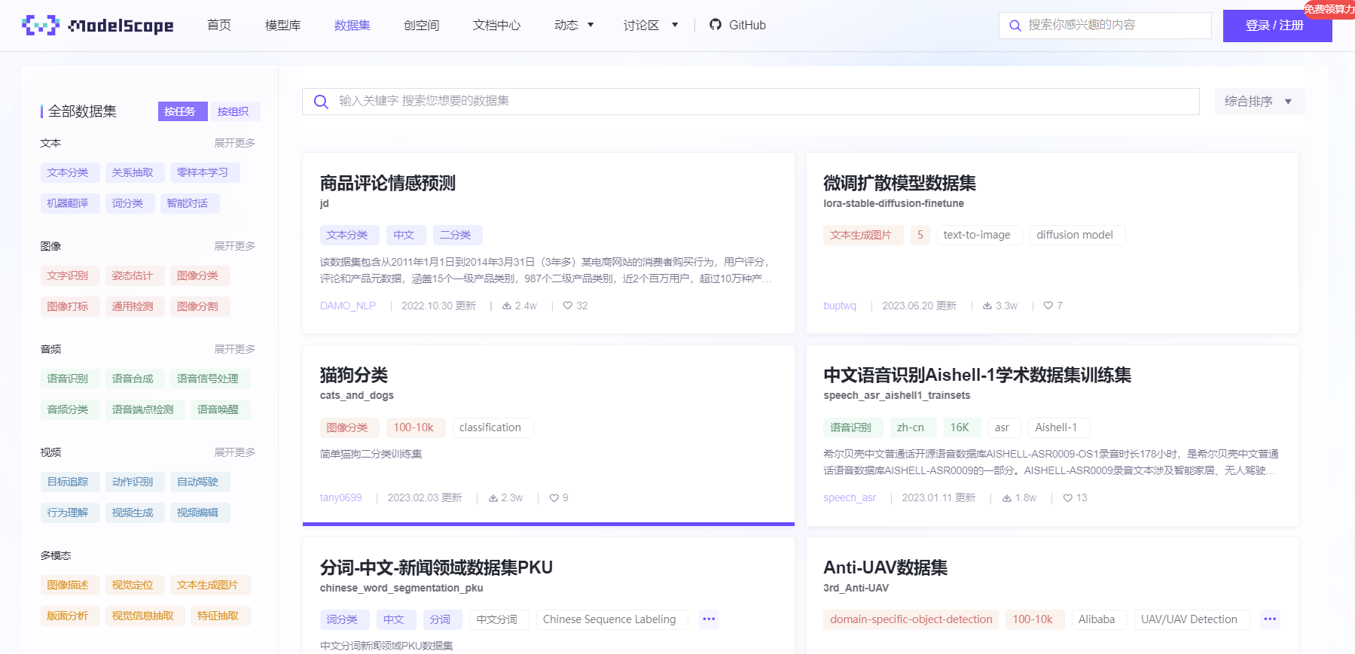This screenshot has width=1355, height=654.
Task: Click the heart icon on 商品评论情感预测 card
Action: point(568,306)
